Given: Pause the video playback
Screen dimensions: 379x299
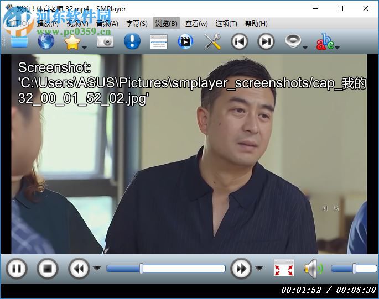Looking at the screenshot, I should coord(17,269).
